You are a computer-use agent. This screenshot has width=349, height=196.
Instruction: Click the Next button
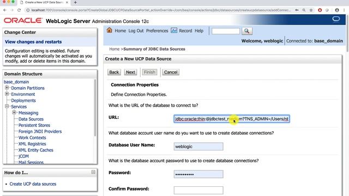[x=130, y=72]
